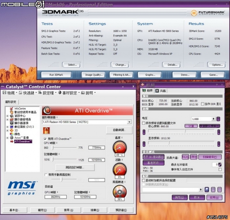Click the max allowed errors edit icon
This screenshot has width=230, height=220.
click(220, 165)
